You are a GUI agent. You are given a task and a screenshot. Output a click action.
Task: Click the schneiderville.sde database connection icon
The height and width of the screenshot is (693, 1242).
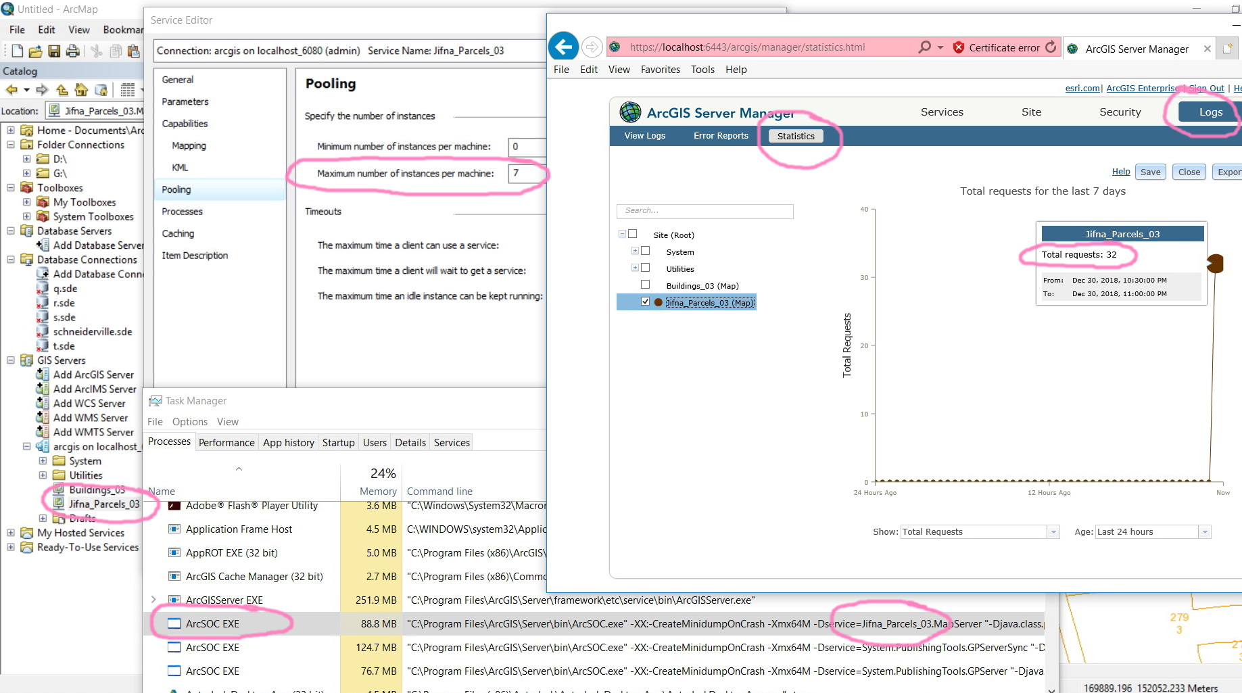pos(43,332)
